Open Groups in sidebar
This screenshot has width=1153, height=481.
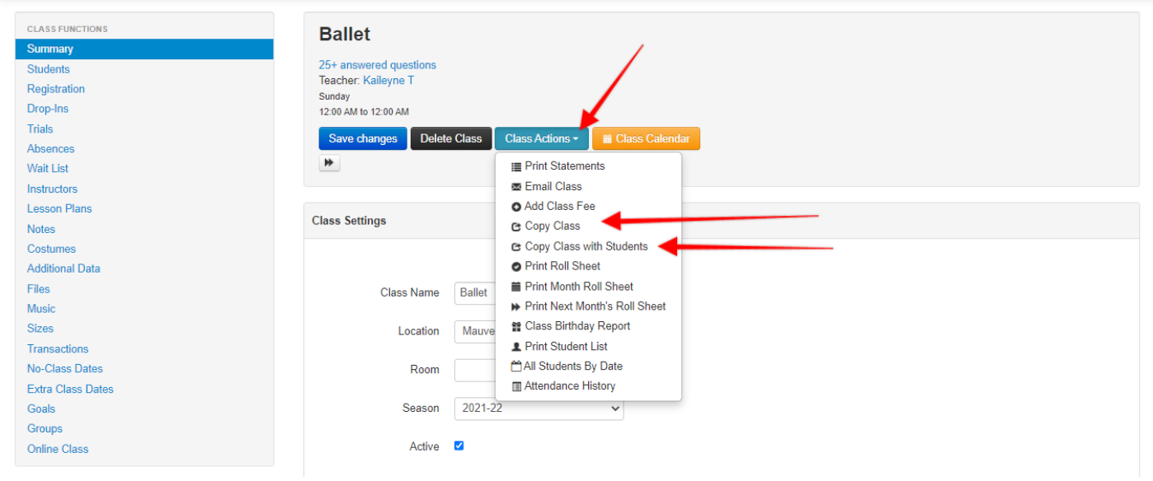coord(45,429)
